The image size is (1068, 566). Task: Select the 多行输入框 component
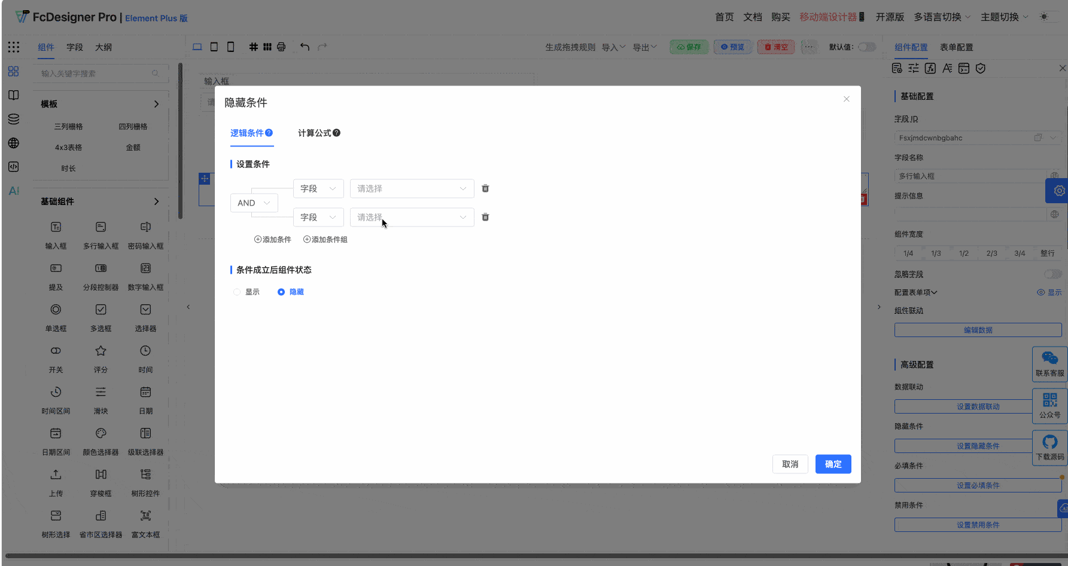pyautogui.click(x=101, y=235)
